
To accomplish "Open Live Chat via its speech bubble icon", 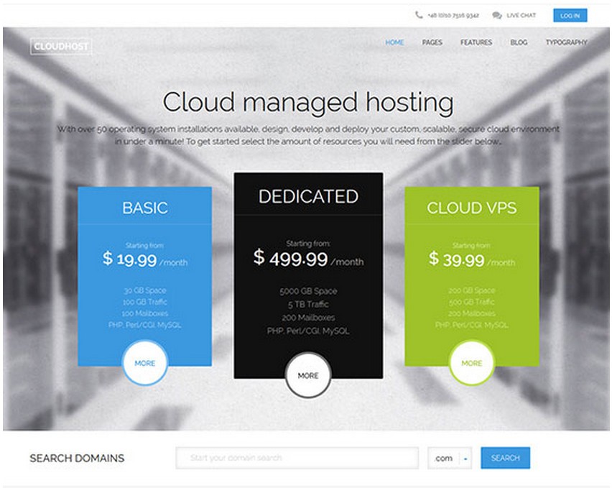I will [x=496, y=15].
